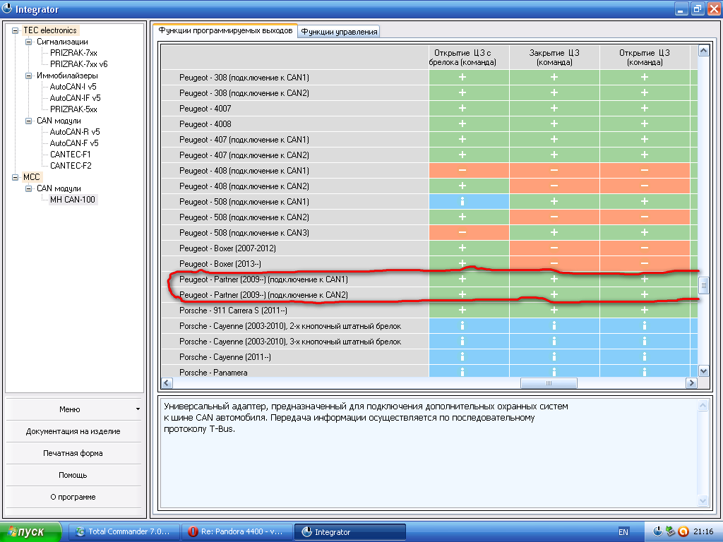Select PRIZRAK-5xx in the tree

coord(73,109)
